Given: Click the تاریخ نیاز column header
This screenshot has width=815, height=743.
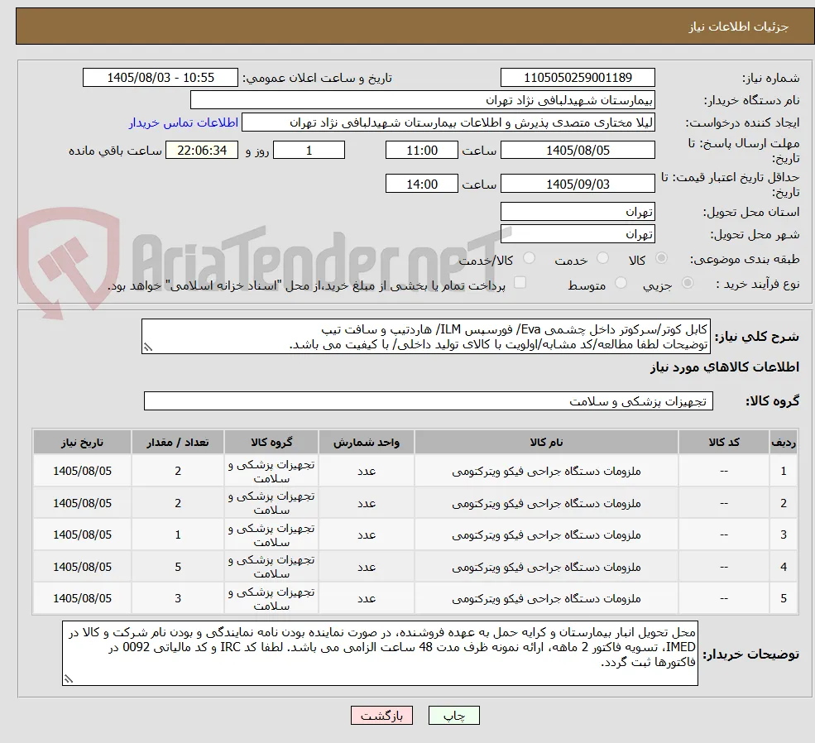Looking at the screenshot, I should [82, 442].
